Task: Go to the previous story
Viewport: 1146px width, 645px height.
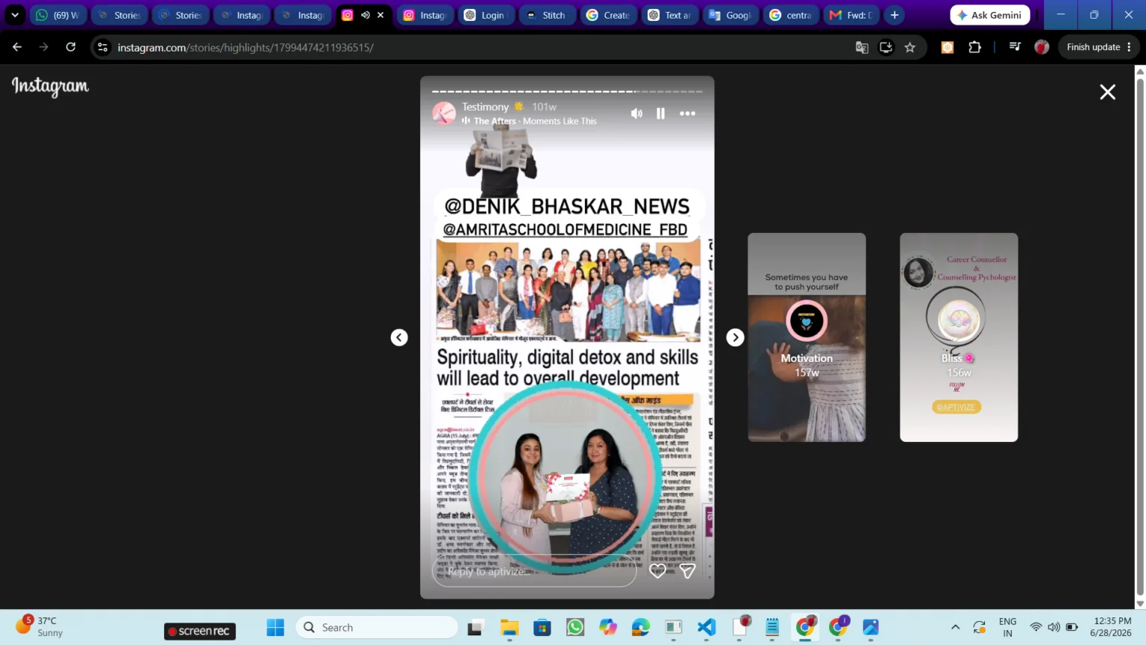Action: click(399, 337)
